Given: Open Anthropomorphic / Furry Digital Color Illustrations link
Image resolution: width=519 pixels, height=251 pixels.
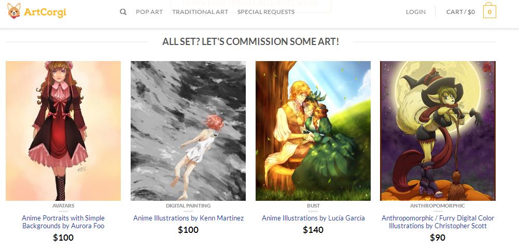Looking at the screenshot, I should (x=438, y=222).
